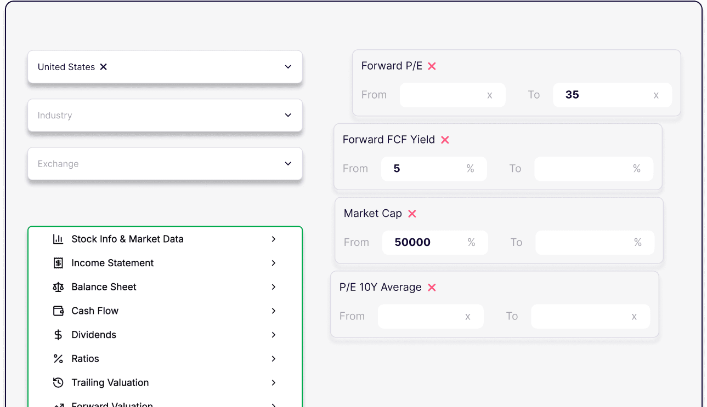The image size is (707, 407).
Task: Delete the Forward FCF Yield filter
Action: coord(445,140)
